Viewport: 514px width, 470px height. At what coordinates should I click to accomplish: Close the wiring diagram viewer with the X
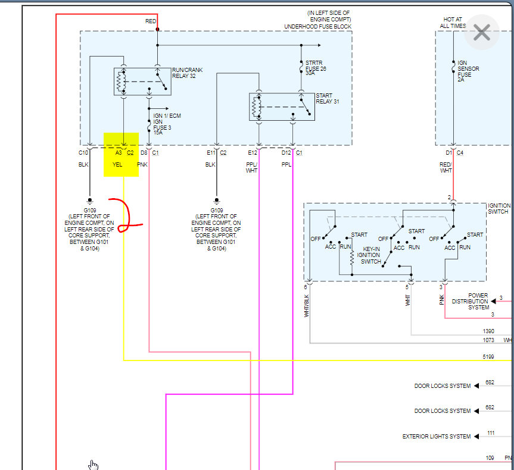coord(482,32)
